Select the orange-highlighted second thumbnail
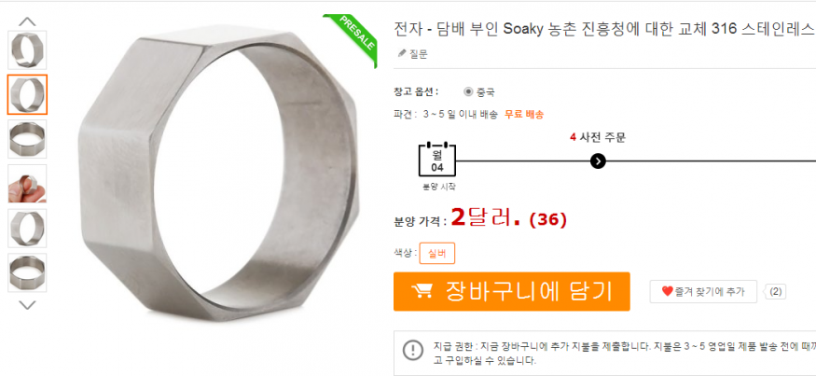The height and width of the screenshot is (376, 816). pos(27,94)
